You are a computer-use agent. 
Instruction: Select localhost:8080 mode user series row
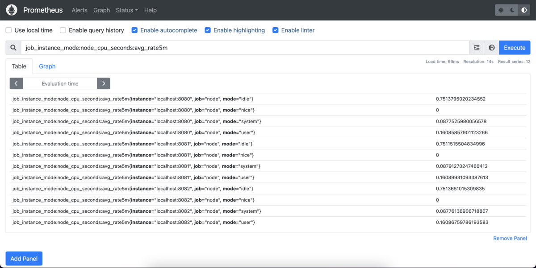[x=268, y=132]
